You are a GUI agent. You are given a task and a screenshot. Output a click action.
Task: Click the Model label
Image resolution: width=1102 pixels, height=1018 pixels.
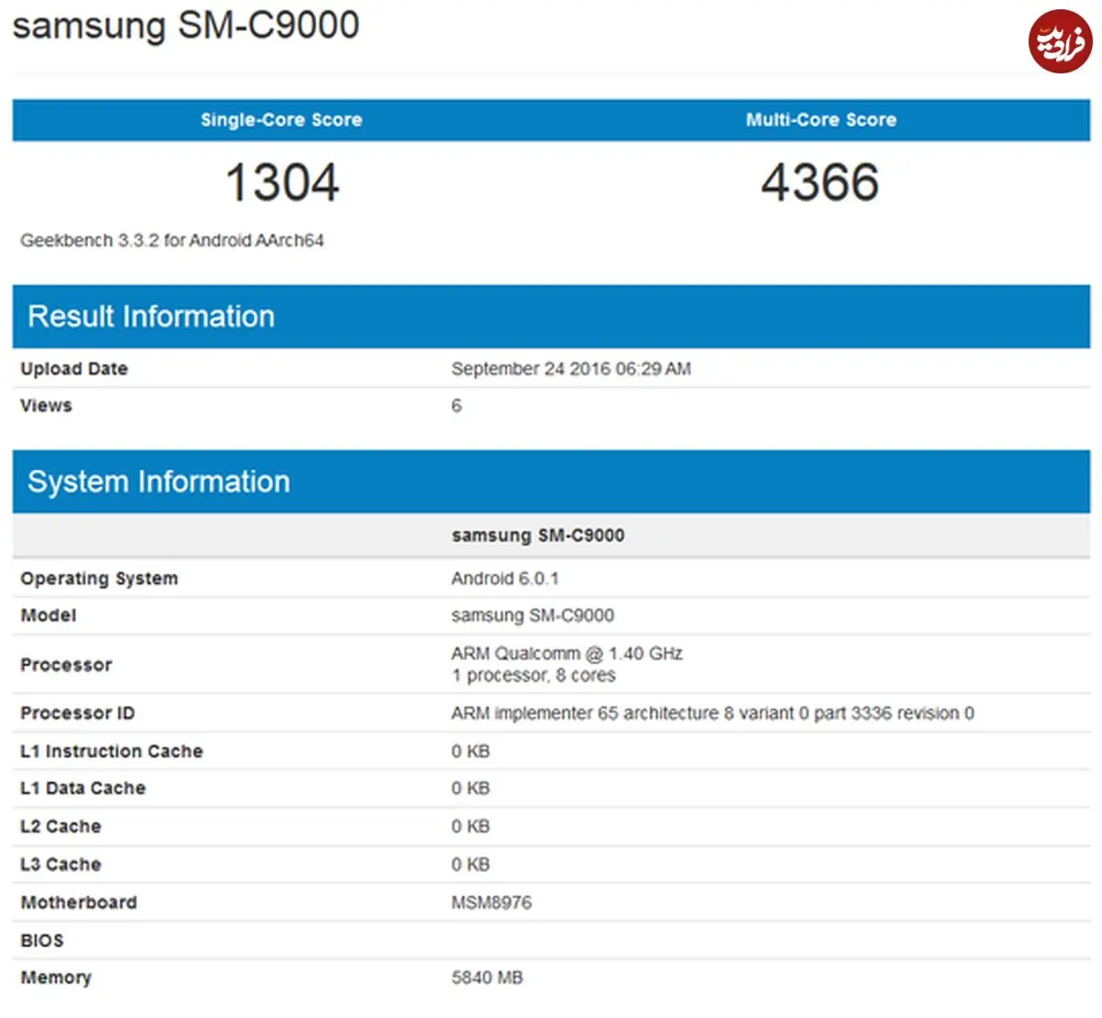(x=49, y=616)
